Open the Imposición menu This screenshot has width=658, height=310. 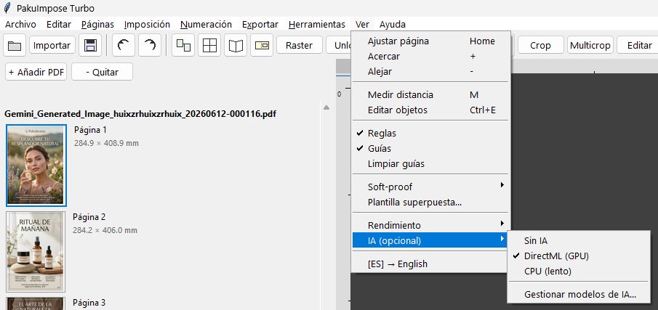(147, 24)
